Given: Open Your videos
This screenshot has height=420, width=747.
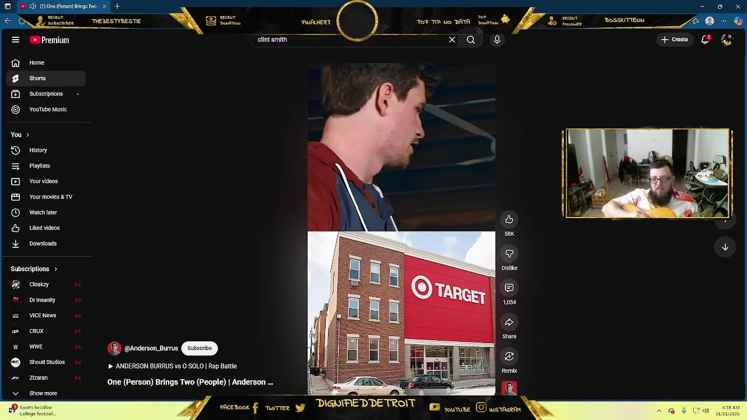Looking at the screenshot, I should 46,181.
